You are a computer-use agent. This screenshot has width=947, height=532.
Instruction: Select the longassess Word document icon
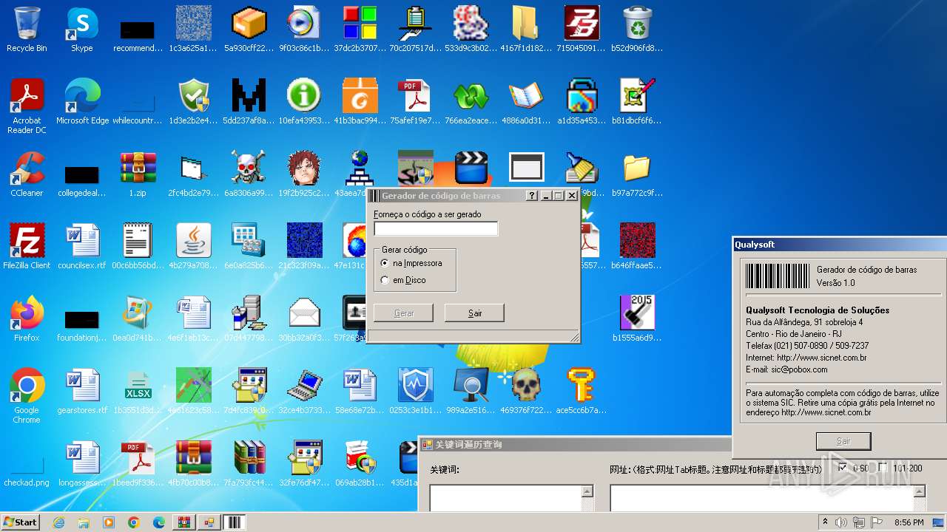coord(82,464)
